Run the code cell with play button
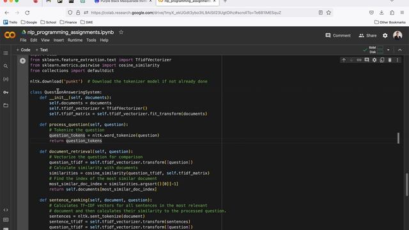Image resolution: width=409 pixels, height=230 pixels. [23, 61]
